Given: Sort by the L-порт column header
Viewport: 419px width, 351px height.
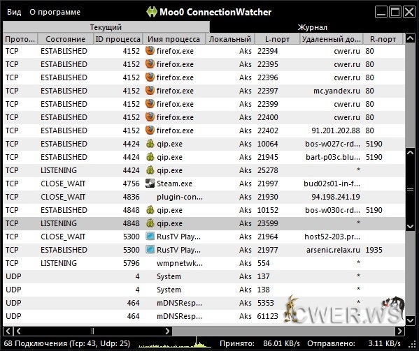Looking at the screenshot, I should [277, 39].
